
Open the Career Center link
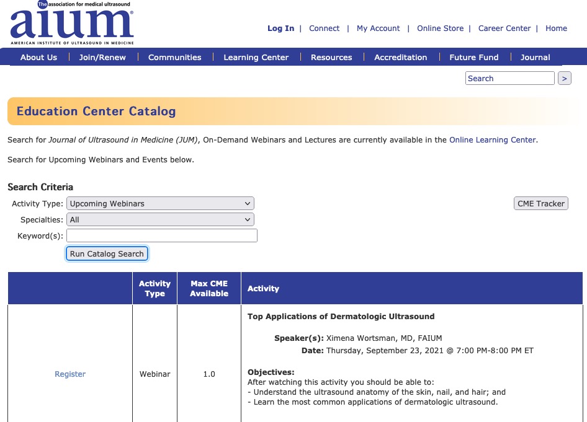click(x=504, y=29)
